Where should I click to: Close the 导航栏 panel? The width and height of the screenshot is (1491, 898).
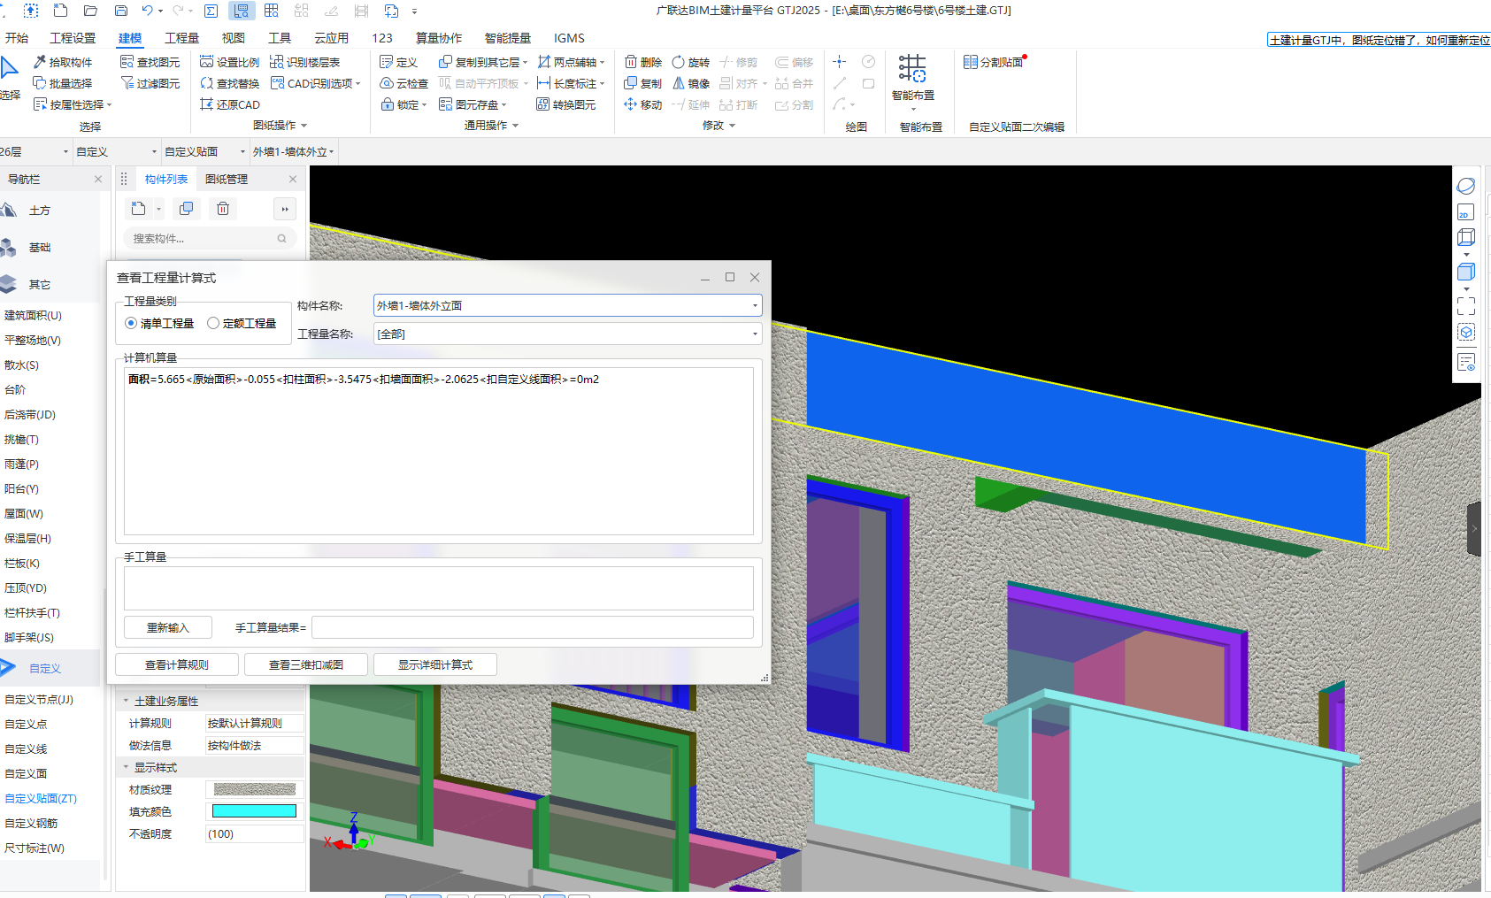point(98,179)
